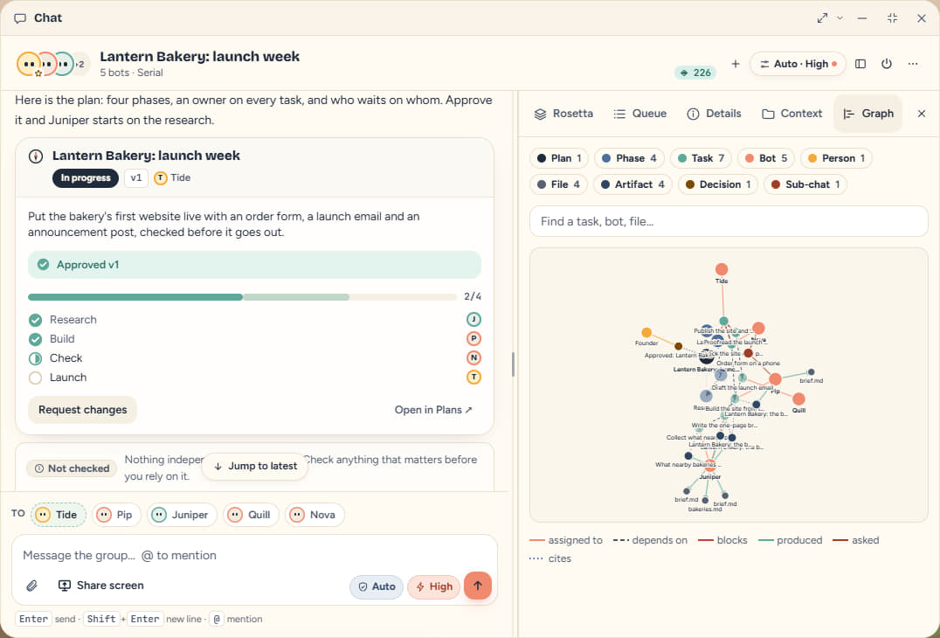Open the bot avatars group in header
The width and height of the screenshot is (940, 638).
click(x=52, y=64)
